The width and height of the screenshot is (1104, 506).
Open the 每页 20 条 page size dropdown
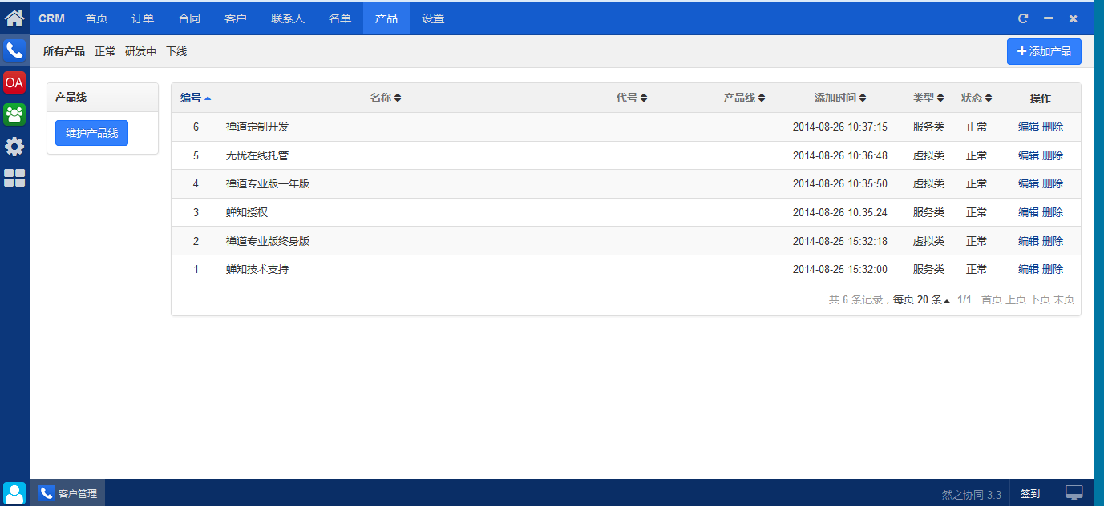[921, 299]
